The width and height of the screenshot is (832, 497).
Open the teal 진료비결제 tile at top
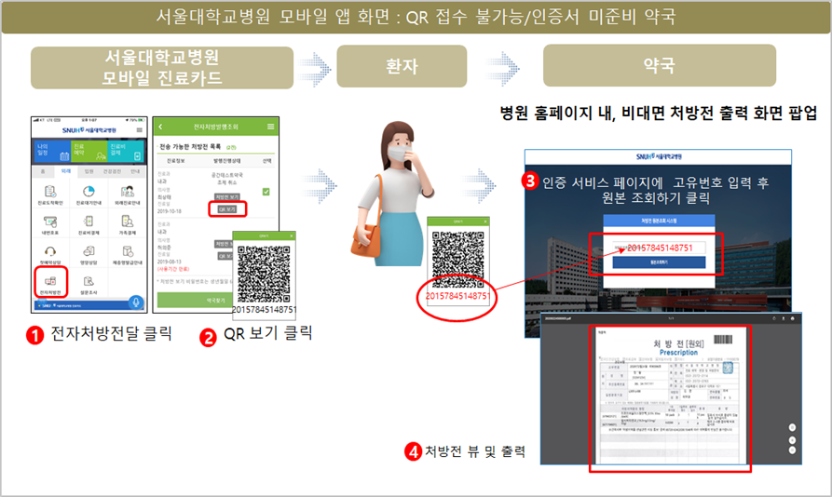coord(125,151)
